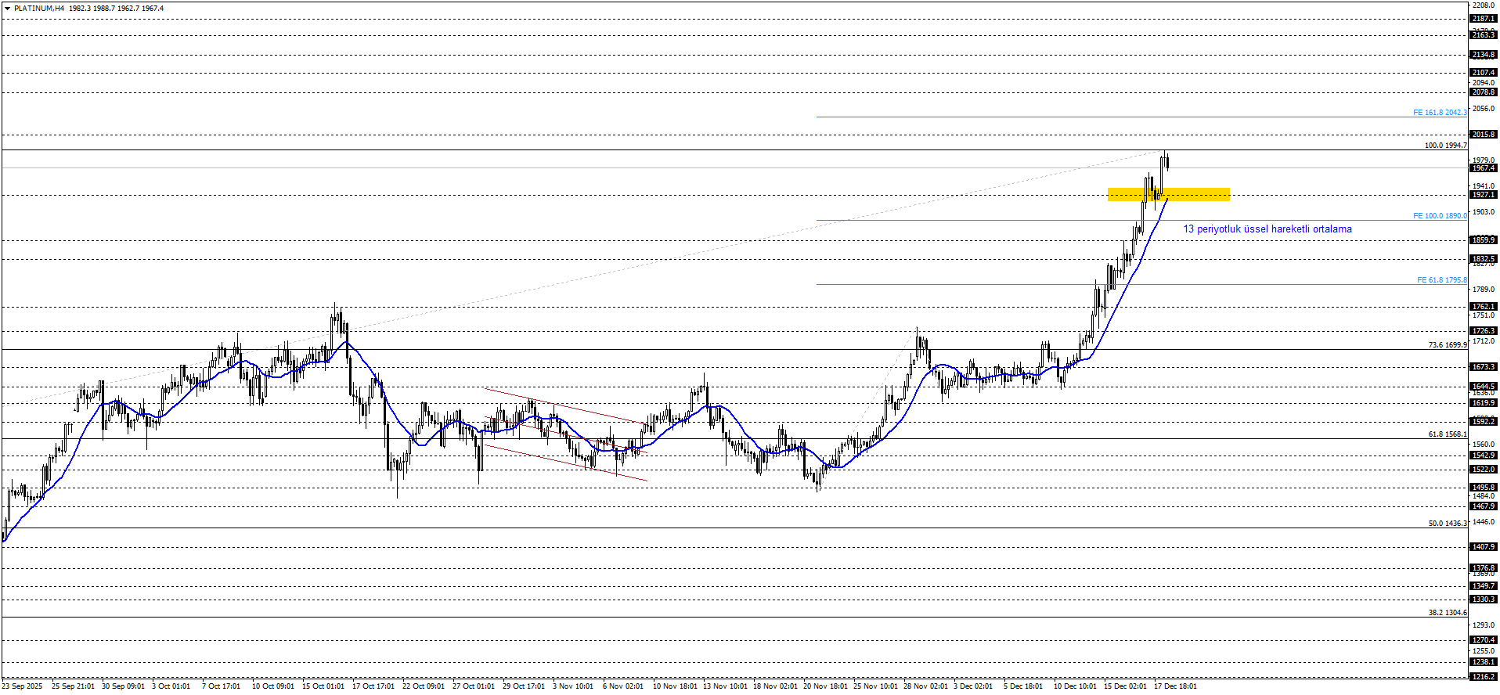This screenshot has width=1500, height=695.
Task: Click the 23 Sep 2025 date label
Action: point(22,686)
